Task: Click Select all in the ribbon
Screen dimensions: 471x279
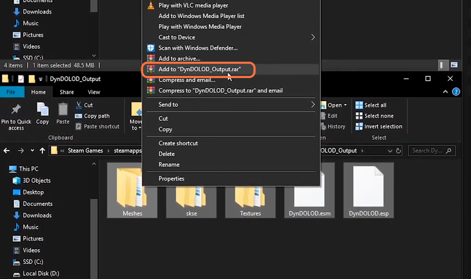Action: click(x=371, y=105)
